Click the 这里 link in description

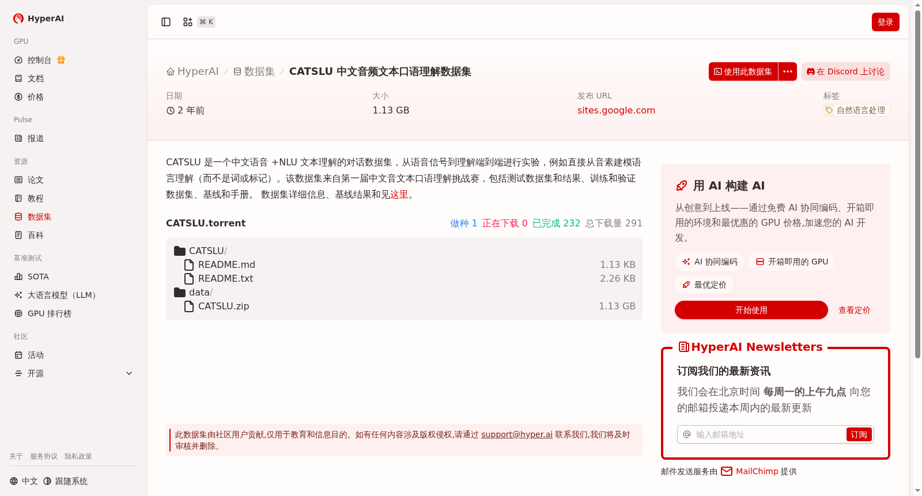click(x=399, y=195)
